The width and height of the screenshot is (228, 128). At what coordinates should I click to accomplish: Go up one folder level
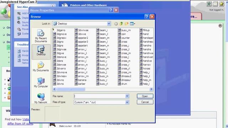pyautogui.click(x=121, y=24)
